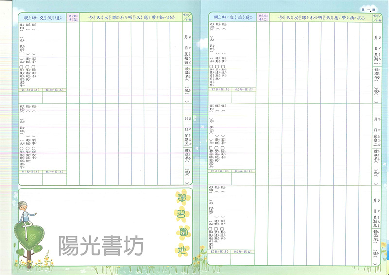This screenshot has height=275, width=389.
Task: Click the 親師交流道 header on left page
Action: (x=41, y=17)
